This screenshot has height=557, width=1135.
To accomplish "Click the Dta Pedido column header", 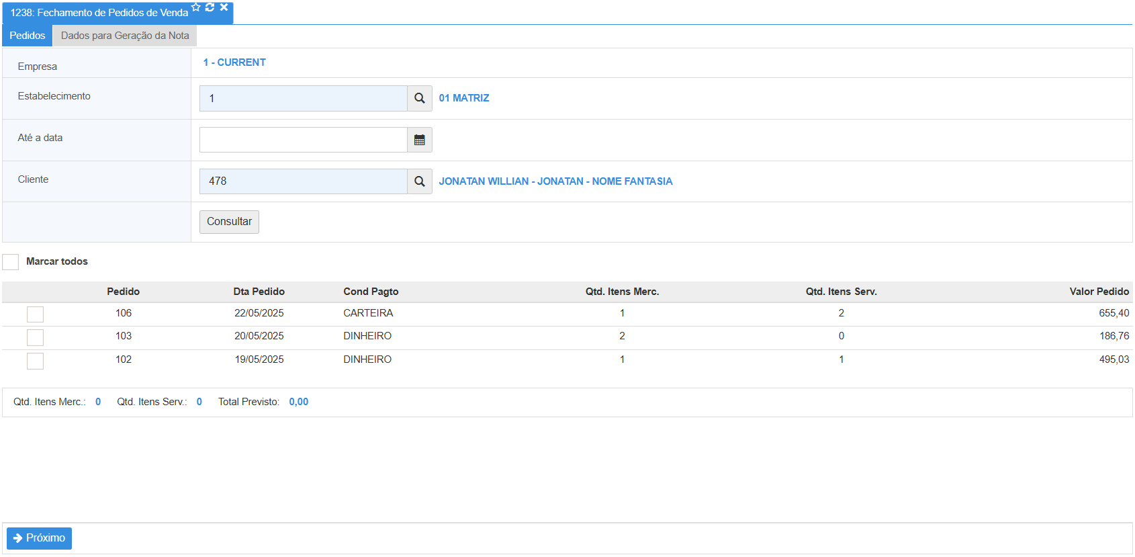I will [x=259, y=292].
